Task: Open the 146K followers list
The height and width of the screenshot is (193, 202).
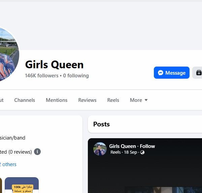Action: click(41, 76)
